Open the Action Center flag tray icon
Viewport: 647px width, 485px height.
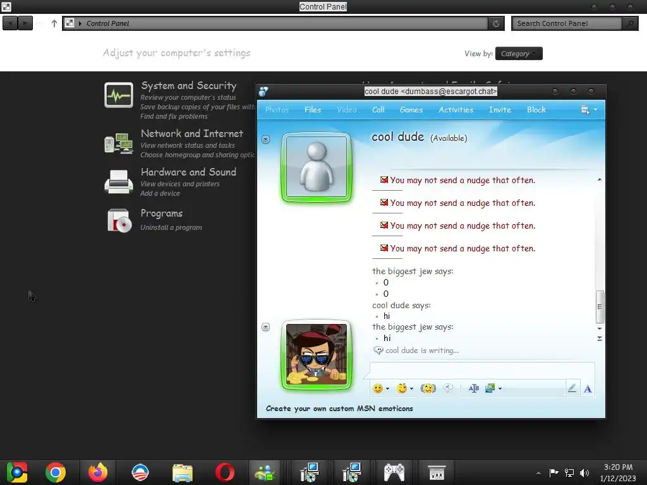point(553,472)
